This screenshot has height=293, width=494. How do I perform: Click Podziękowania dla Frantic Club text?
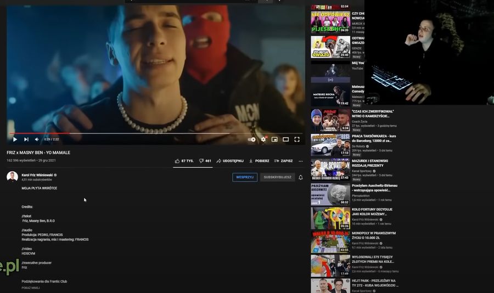coord(44,281)
